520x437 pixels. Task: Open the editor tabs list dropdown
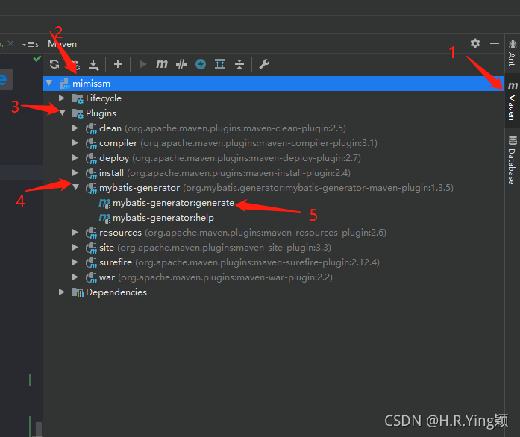[30, 44]
